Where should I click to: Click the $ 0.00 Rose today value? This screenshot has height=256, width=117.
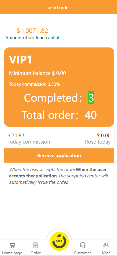click(104, 135)
